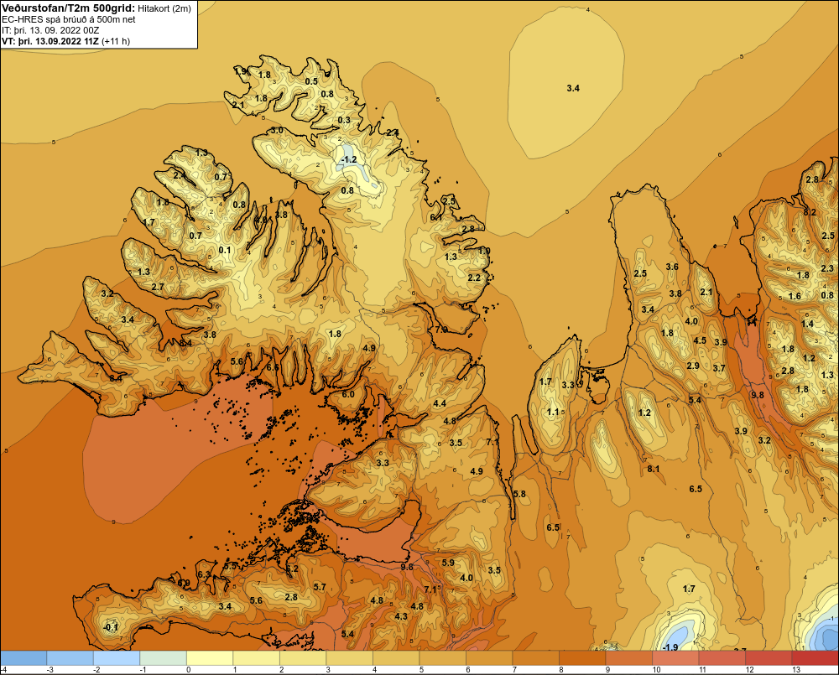The width and height of the screenshot is (839, 675).
Task: Click the legend color band between -4 and -3
Action: pyautogui.click(x=23, y=658)
